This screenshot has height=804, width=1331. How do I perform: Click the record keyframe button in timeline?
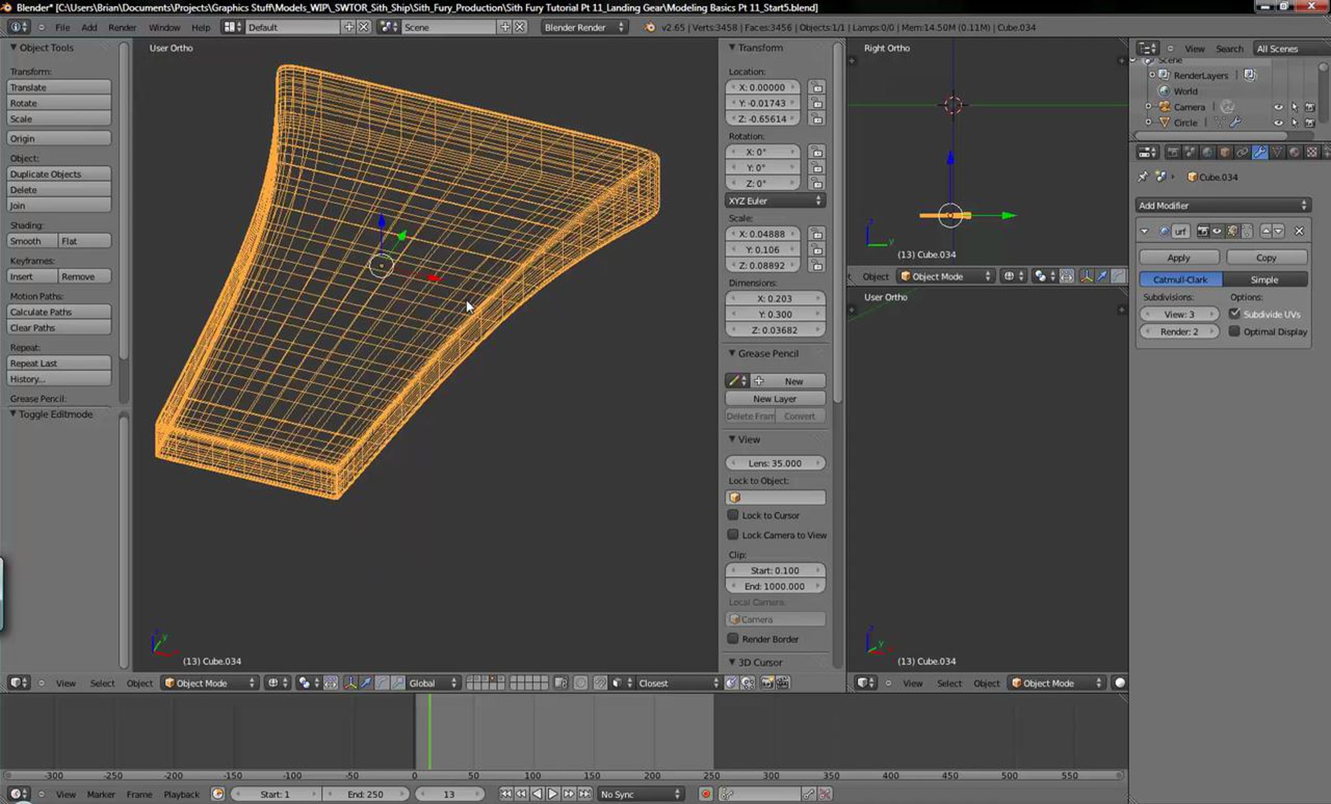(x=705, y=794)
